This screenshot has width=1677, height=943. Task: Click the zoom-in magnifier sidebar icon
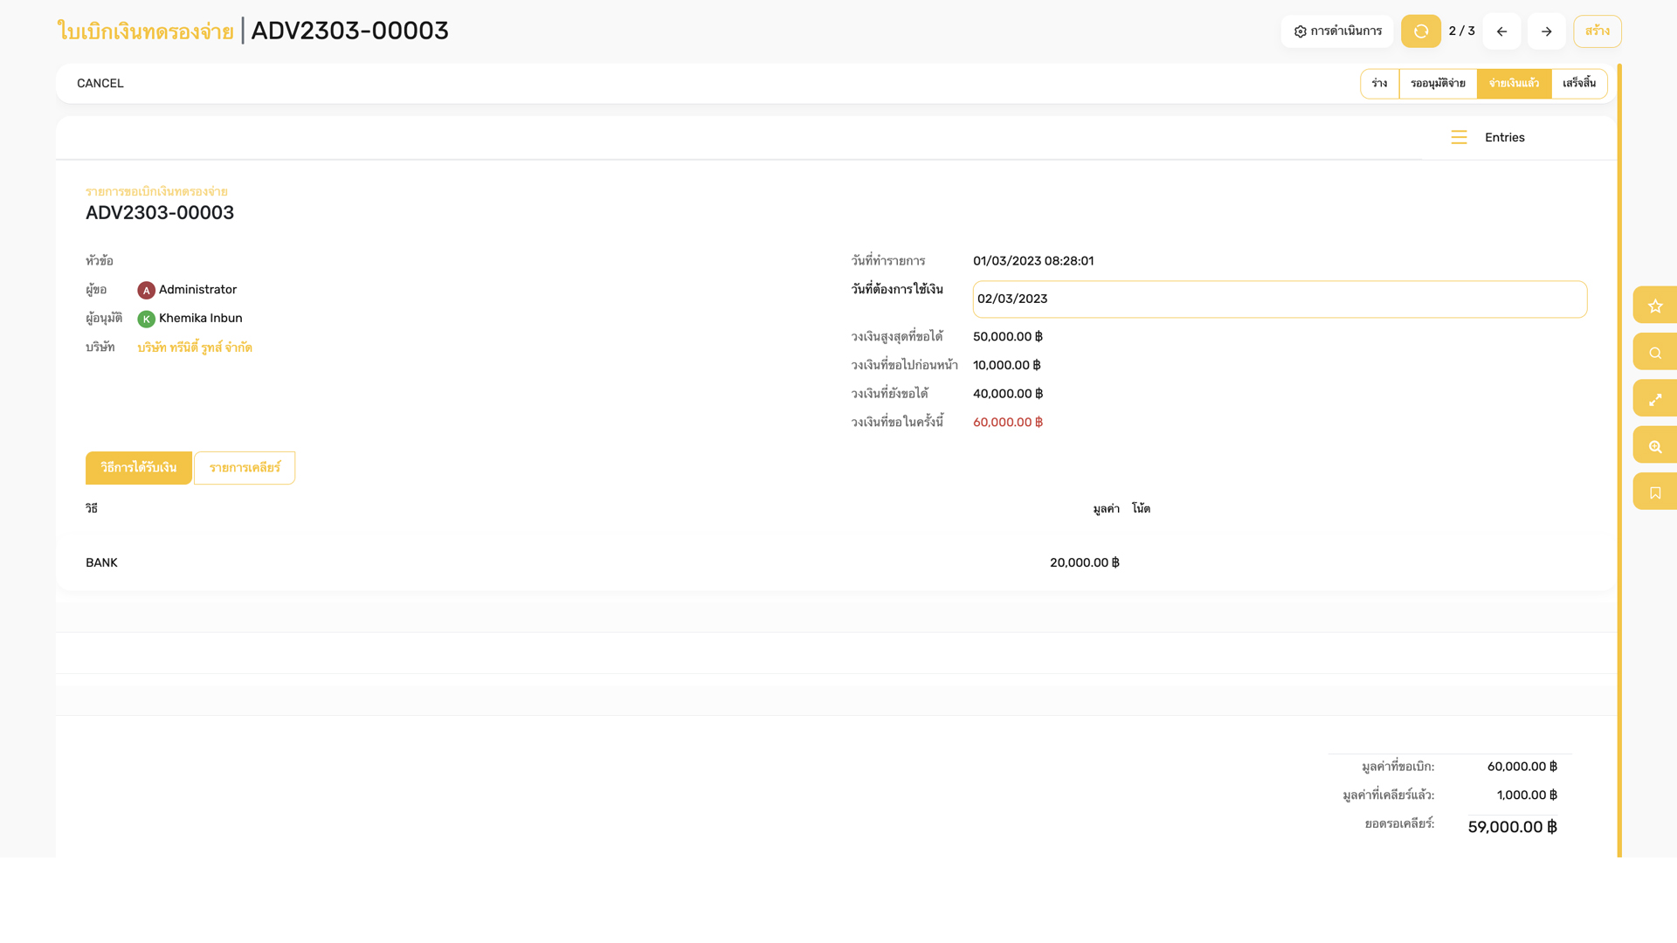[x=1654, y=446]
